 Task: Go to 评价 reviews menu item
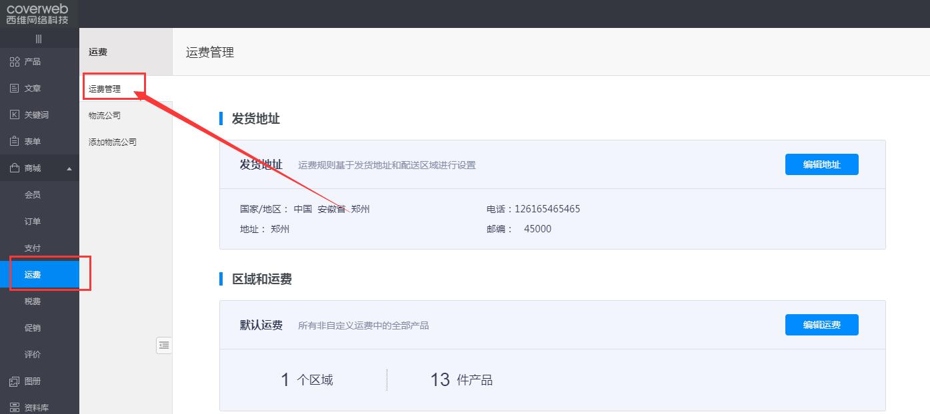[33, 355]
